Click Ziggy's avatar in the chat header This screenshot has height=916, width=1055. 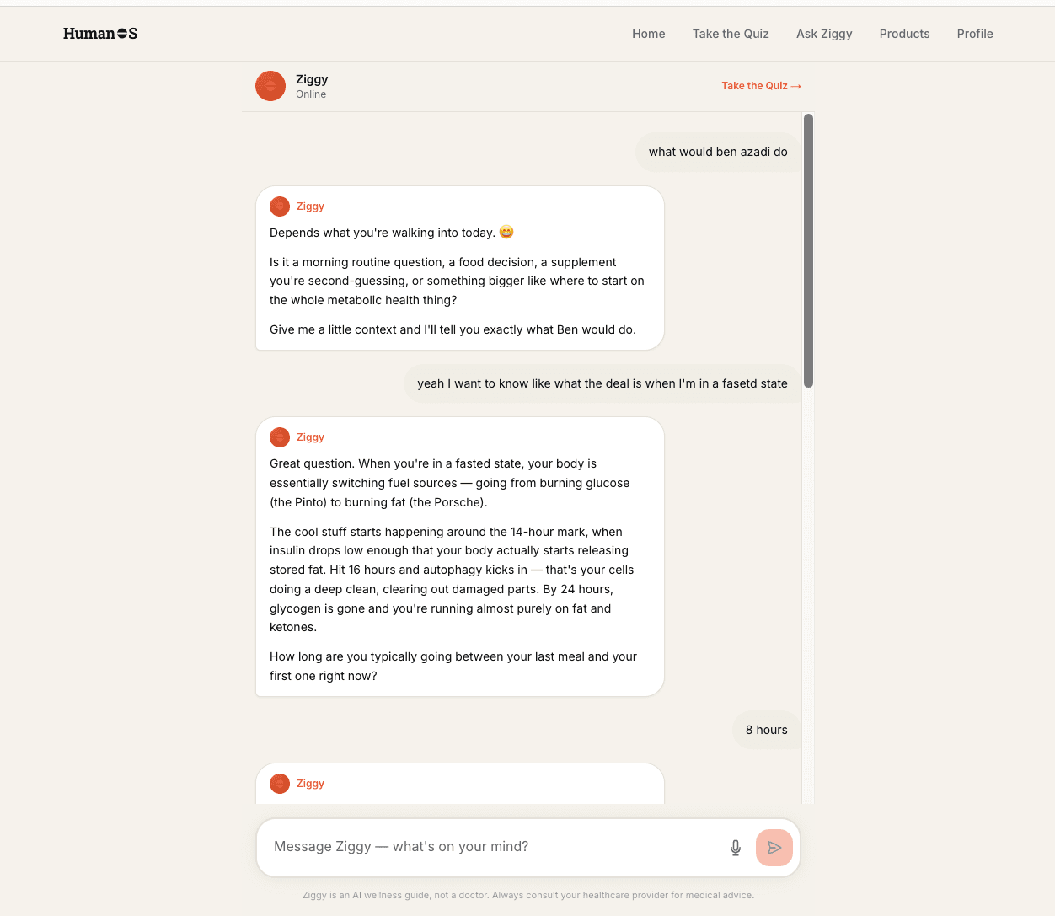click(270, 86)
